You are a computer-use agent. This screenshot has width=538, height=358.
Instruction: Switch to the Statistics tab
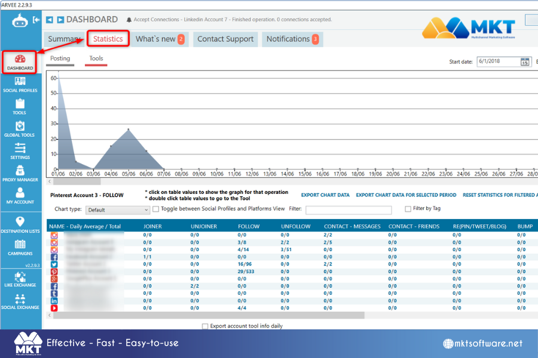(x=108, y=39)
